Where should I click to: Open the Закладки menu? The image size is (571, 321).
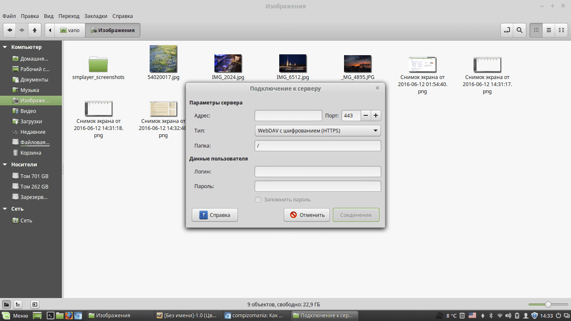click(x=96, y=16)
